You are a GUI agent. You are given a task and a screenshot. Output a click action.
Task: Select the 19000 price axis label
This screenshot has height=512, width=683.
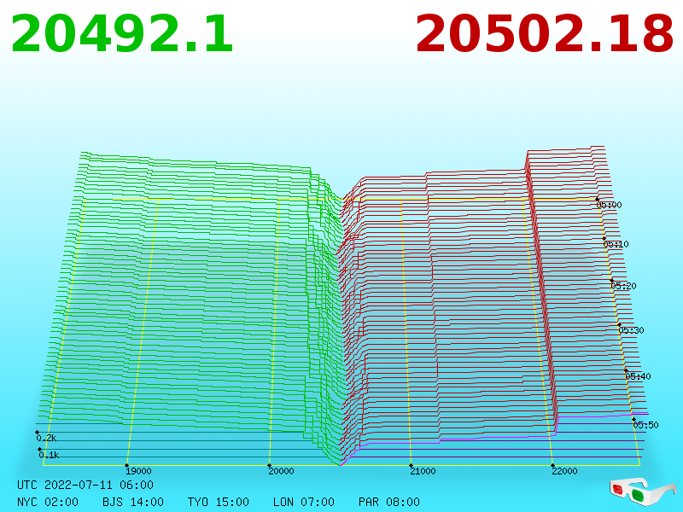(138, 471)
